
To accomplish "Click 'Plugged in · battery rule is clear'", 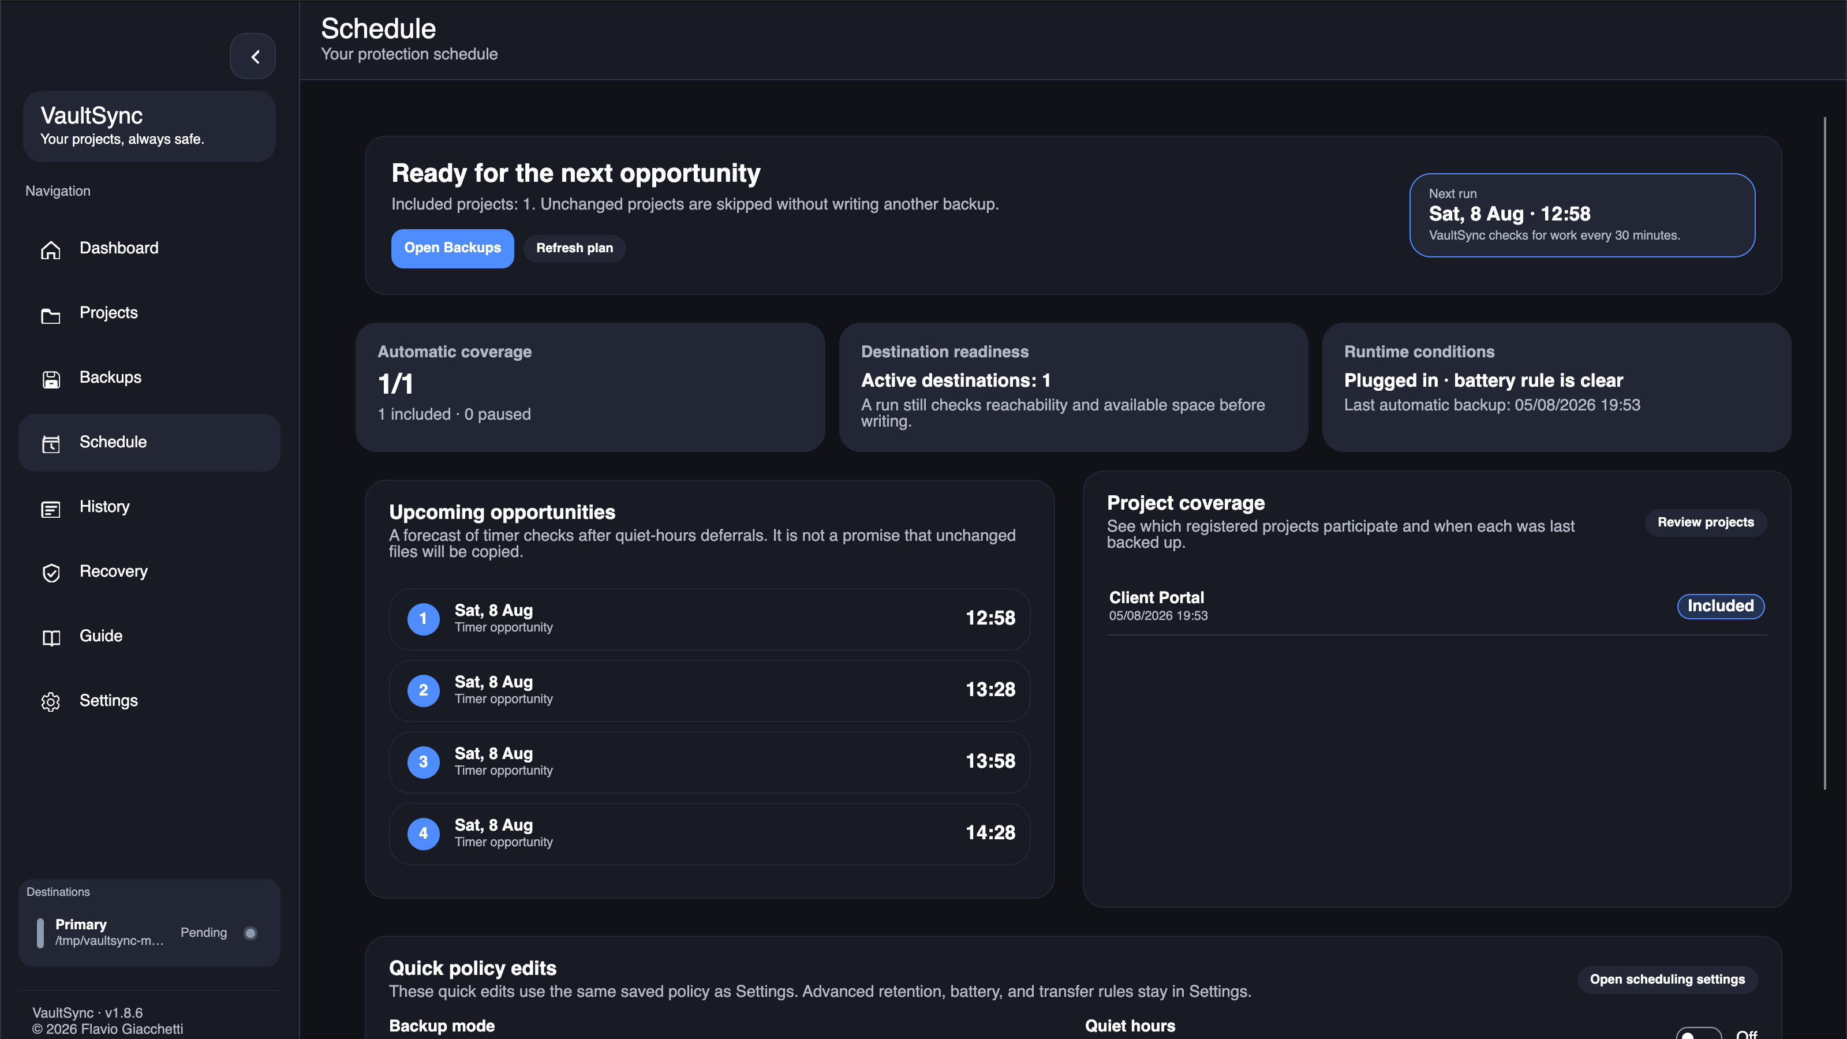I will coord(1483,381).
